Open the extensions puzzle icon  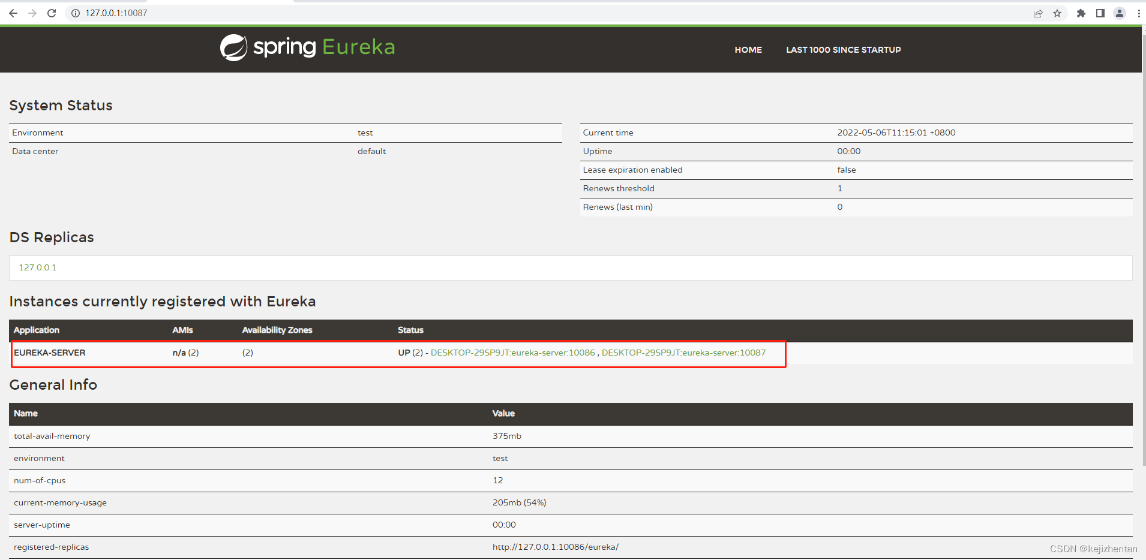(1081, 13)
